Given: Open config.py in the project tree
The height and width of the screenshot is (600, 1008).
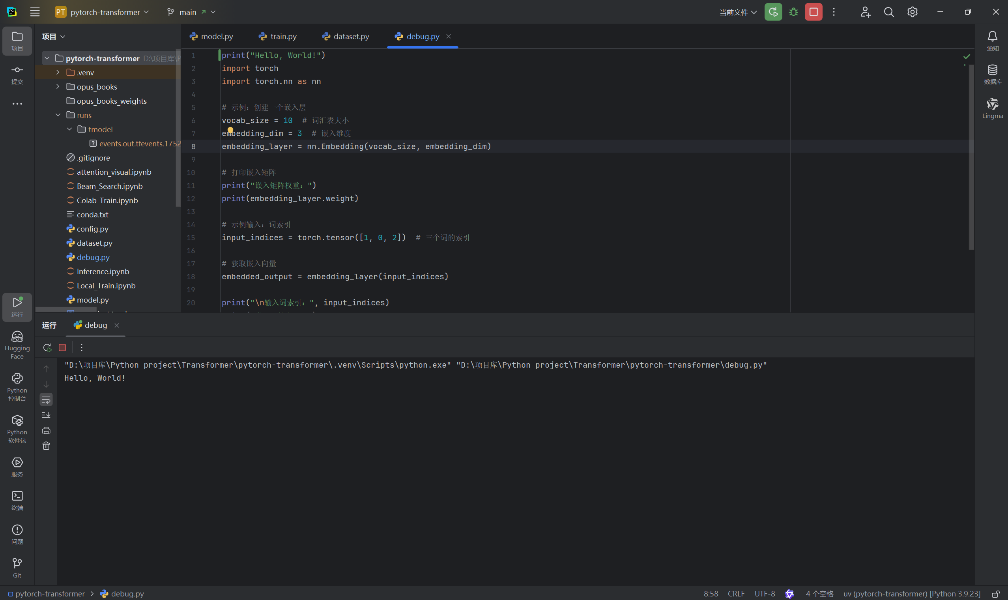Looking at the screenshot, I should pyautogui.click(x=93, y=229).
